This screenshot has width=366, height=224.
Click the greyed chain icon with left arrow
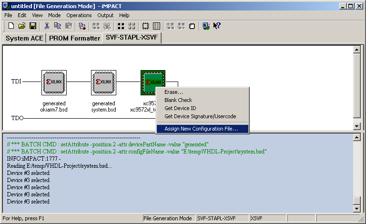[x=170, y=26]
